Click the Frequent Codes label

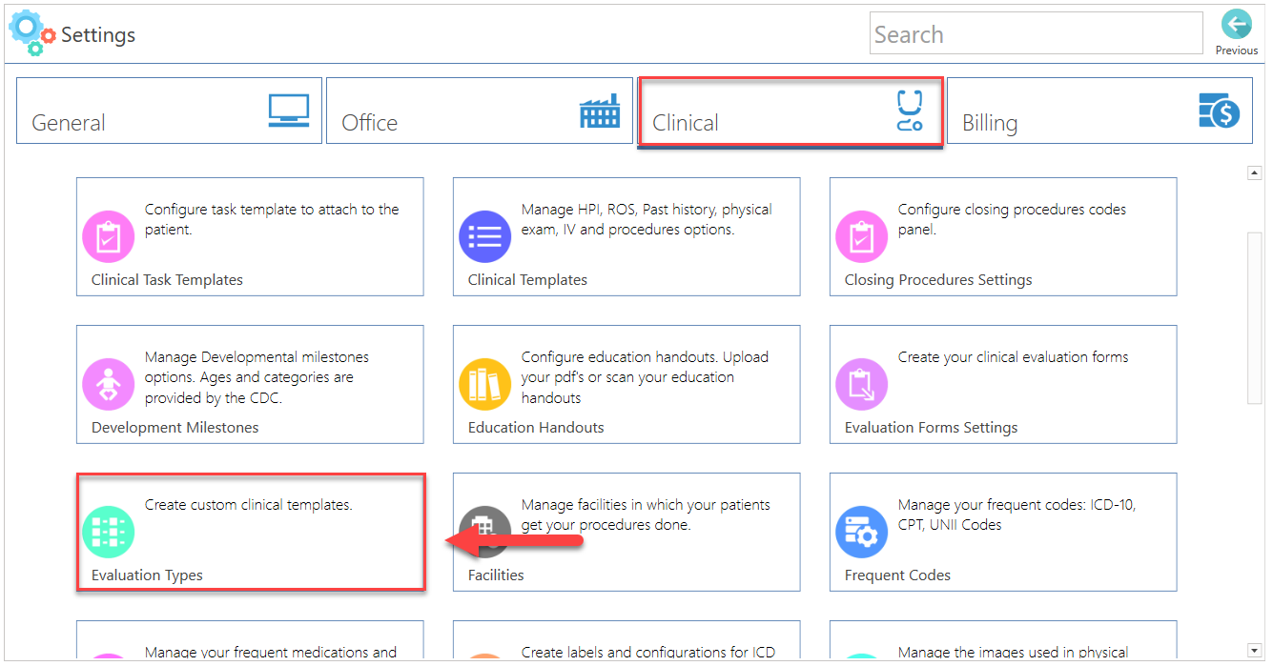coord(897,575)
